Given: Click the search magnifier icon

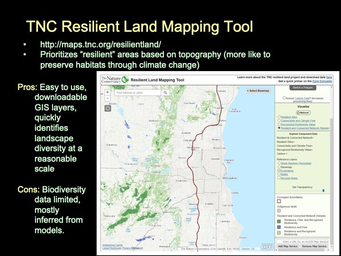Looking at the screenshot, I should coord(165,92).
